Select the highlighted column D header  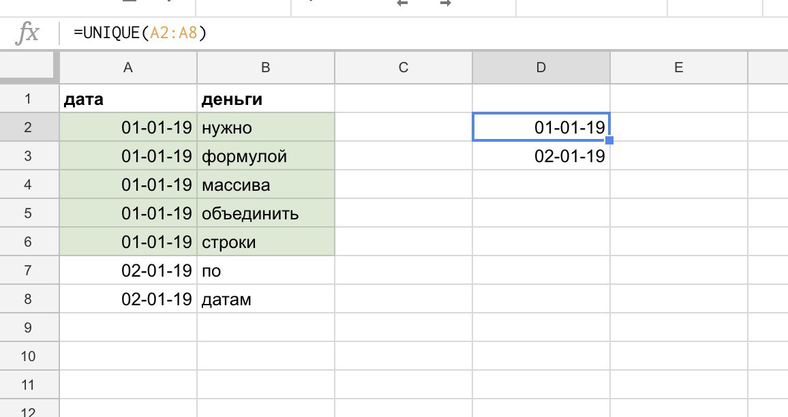point(541,67)
